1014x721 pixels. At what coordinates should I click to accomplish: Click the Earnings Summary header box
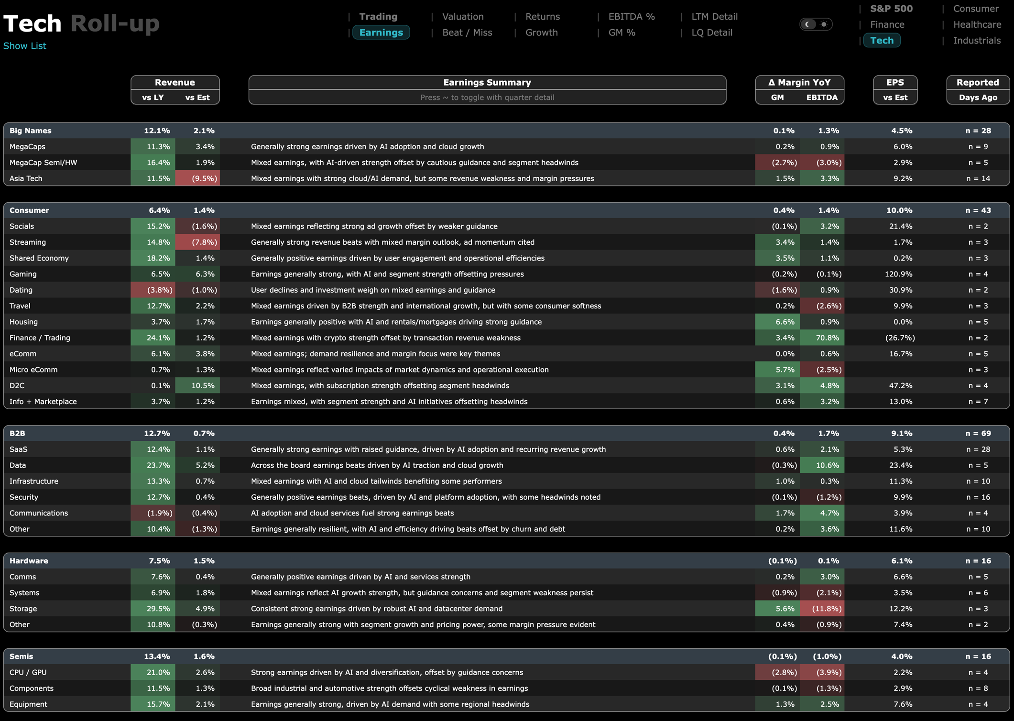[x=487, y=83]
